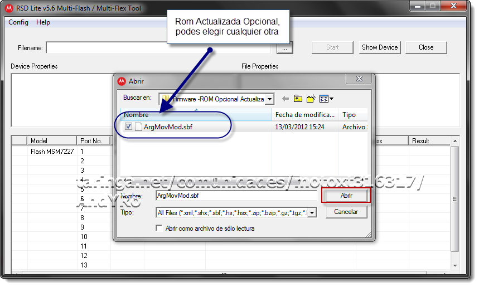Click the Show Device button
The height and width of the screenshot is (287, 479).
point(380,47)
